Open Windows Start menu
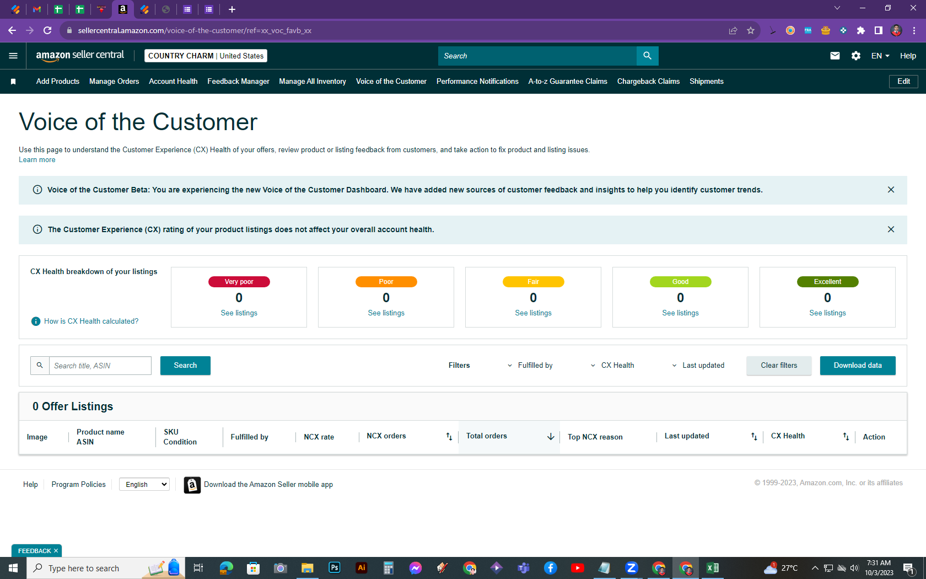 (x=13, y=568)
